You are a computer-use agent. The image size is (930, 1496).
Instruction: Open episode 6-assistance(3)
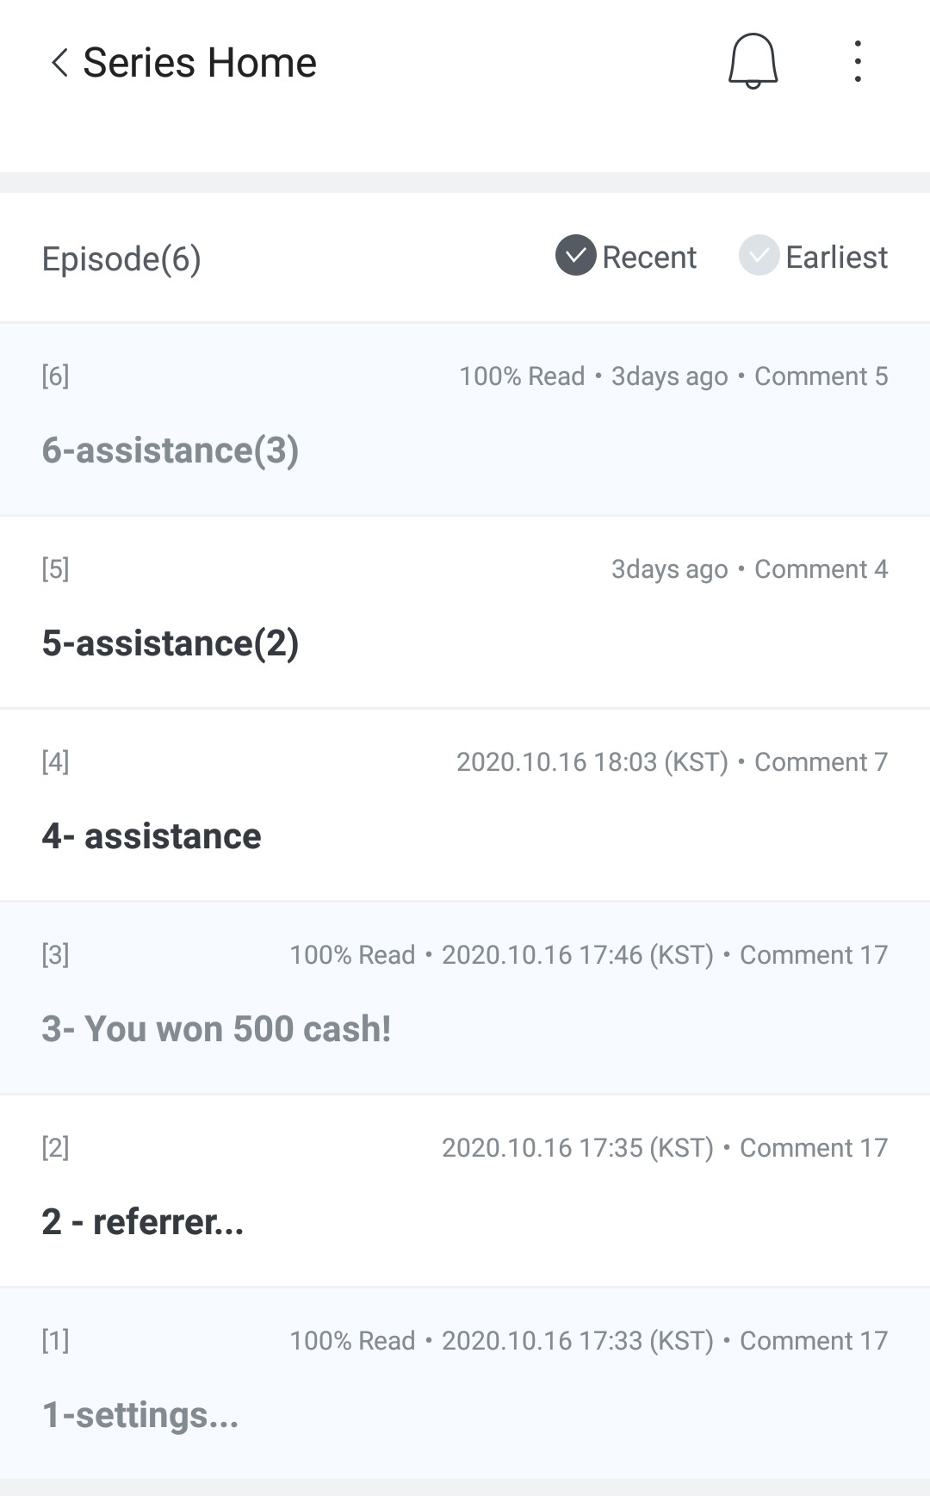coord(170,450)
